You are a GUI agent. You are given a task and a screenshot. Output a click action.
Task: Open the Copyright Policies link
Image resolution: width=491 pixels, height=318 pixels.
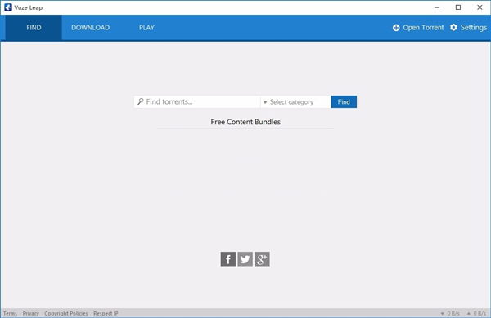coord(66,313)
